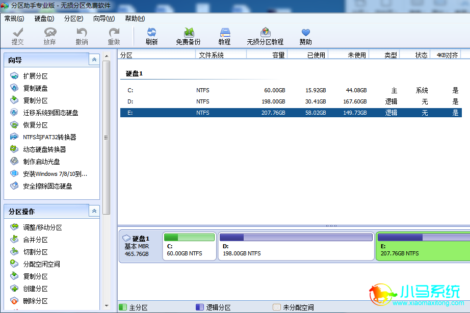
Task: Click sidebar scrollbar up arrow
Action: (x=107, y=56)
